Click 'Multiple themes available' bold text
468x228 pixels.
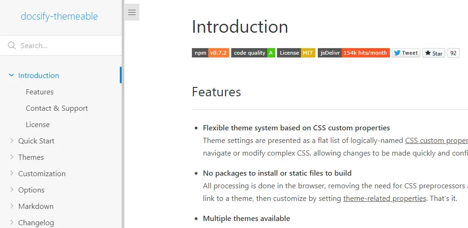(x=247, y=219)
